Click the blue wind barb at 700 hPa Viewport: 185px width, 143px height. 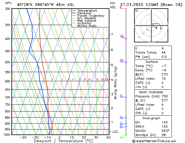click(123, 96)
